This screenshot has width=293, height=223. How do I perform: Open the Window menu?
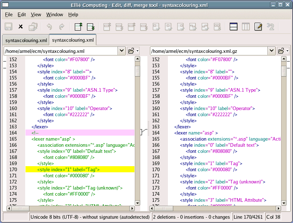click(55, 15)
